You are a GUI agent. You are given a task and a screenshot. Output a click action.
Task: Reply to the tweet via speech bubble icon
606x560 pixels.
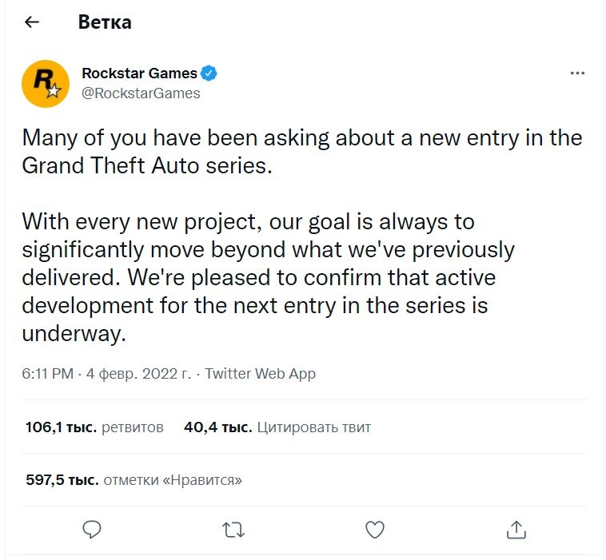coord(93,529)
